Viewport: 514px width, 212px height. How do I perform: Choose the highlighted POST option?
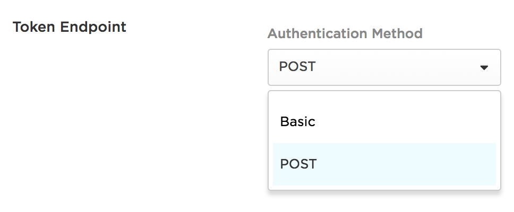[x=384, y=164]
